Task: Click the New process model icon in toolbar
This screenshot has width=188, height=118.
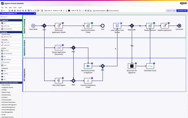Action: pyautogui.click(x=2, y=11)
